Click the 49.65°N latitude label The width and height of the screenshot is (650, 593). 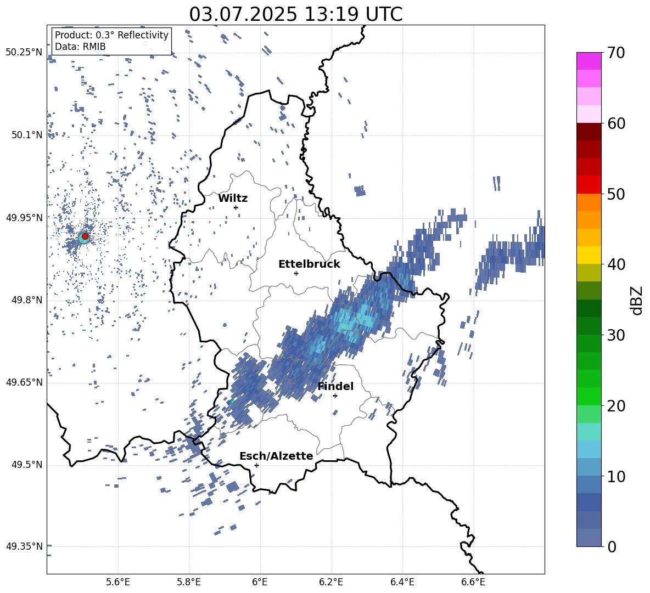point(24,382)
